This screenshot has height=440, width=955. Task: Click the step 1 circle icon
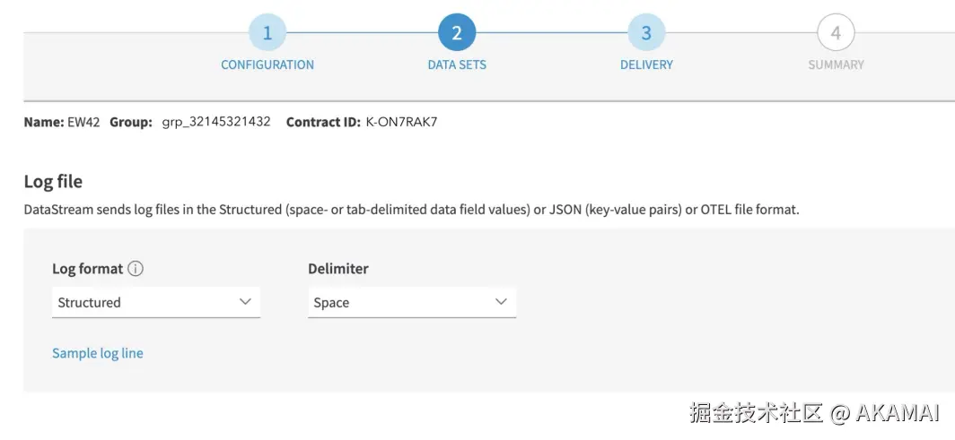click(x=267, y=33)
